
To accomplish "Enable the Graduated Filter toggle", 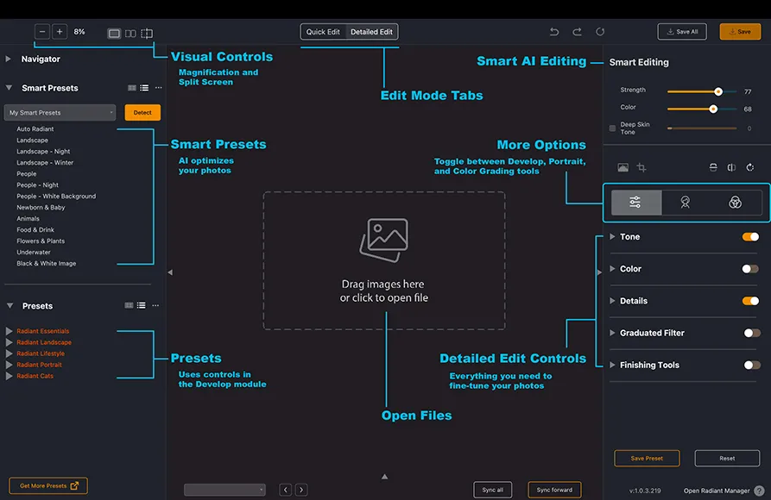I will [x=752, y=333].
